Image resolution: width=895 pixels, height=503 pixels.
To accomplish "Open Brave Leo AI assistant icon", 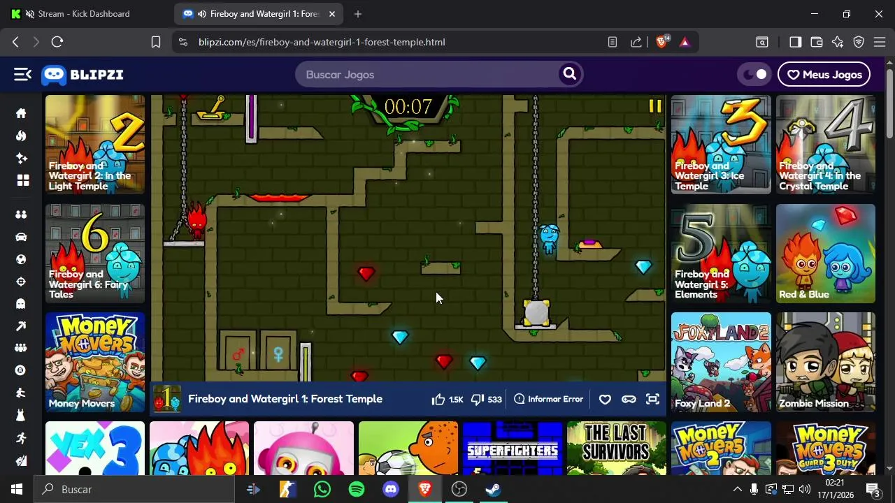I will coord(838,42).
